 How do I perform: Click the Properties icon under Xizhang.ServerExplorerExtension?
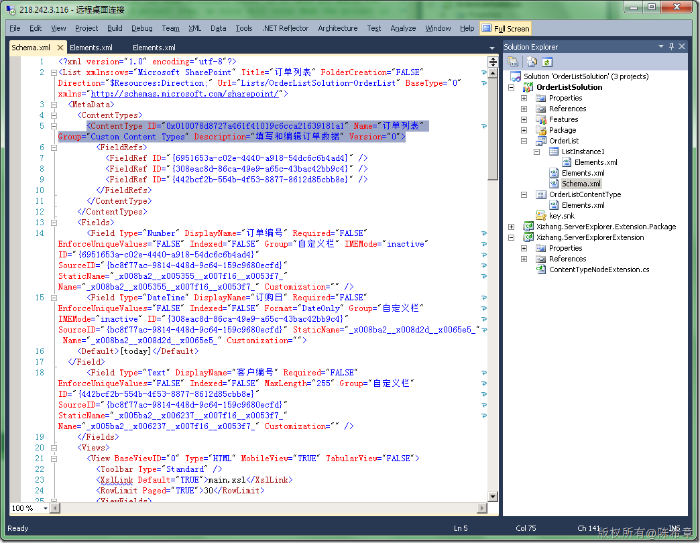(x=541, y=248)
